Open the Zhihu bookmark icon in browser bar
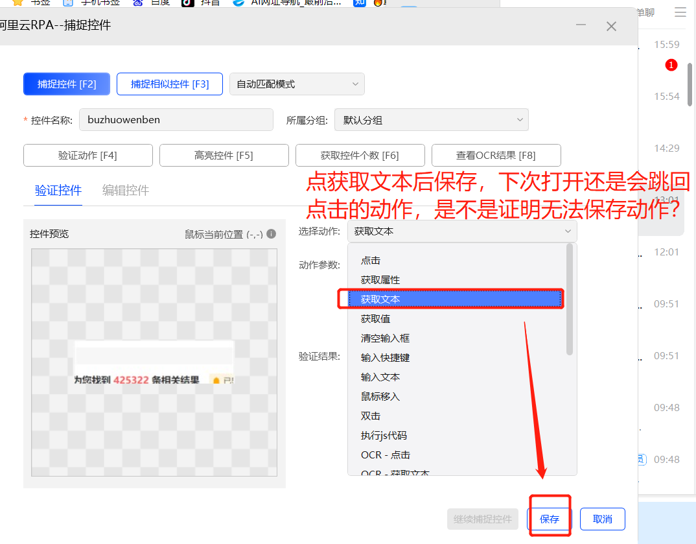696x544 pixels. (359, 3)
